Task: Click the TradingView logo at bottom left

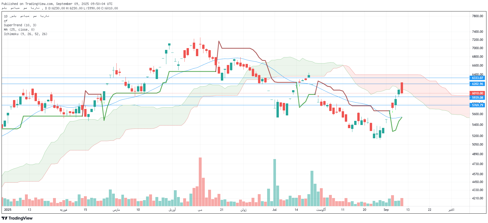Action: pyautogui.click(x=17, y=218)
